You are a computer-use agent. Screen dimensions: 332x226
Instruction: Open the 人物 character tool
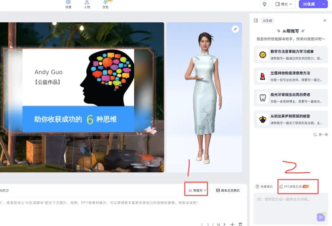(x=87, y=4)
